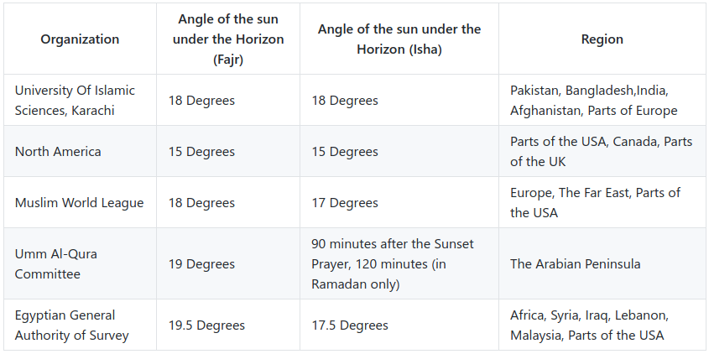This screenshot has width=709, height=354.
Task: Click North America's 15 Degrees Fajr cell
Action: pos(228,151)
